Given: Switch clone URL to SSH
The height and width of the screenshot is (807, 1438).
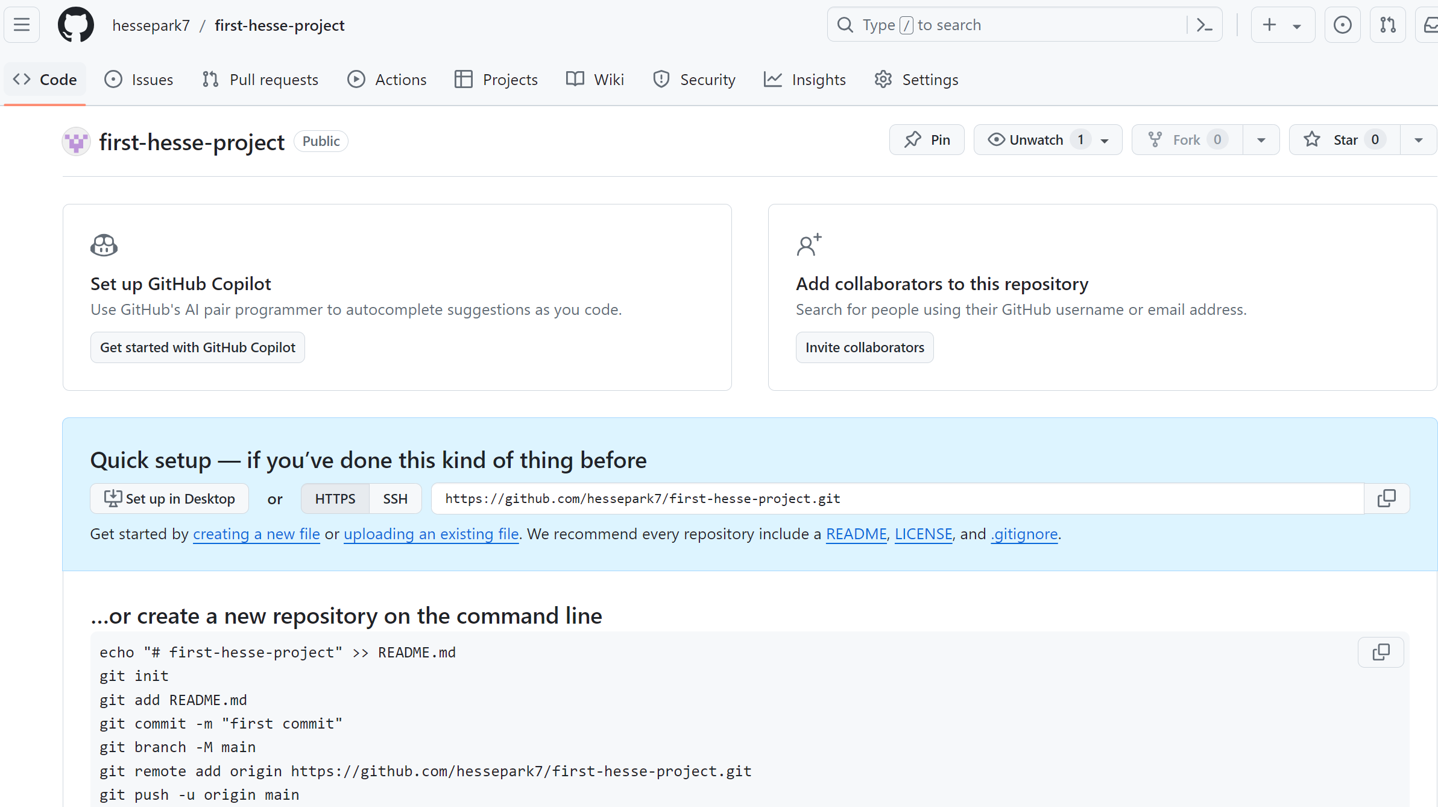Looking at the screenshot, I should 395,499.
